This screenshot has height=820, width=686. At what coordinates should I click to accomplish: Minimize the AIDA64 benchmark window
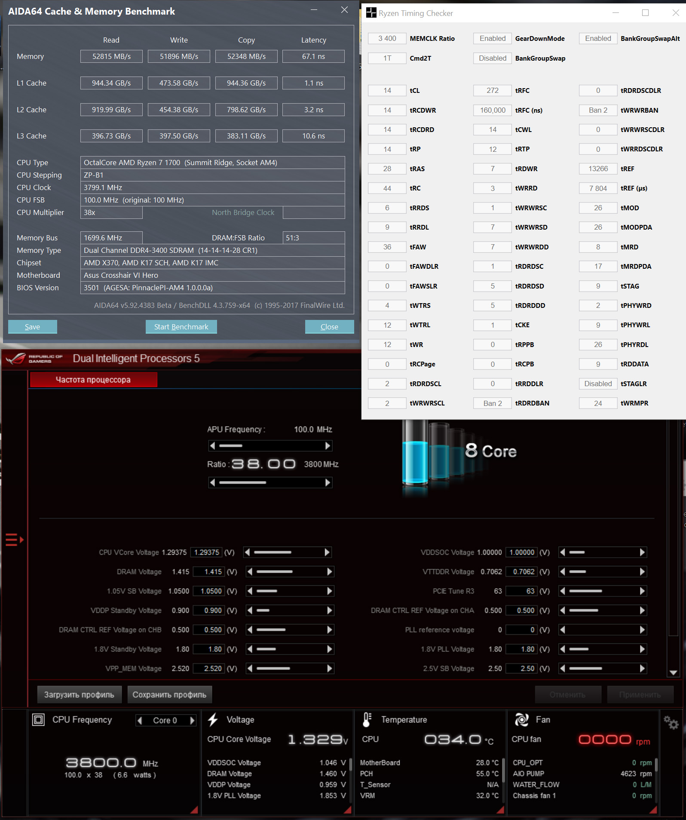click(314, 10)
